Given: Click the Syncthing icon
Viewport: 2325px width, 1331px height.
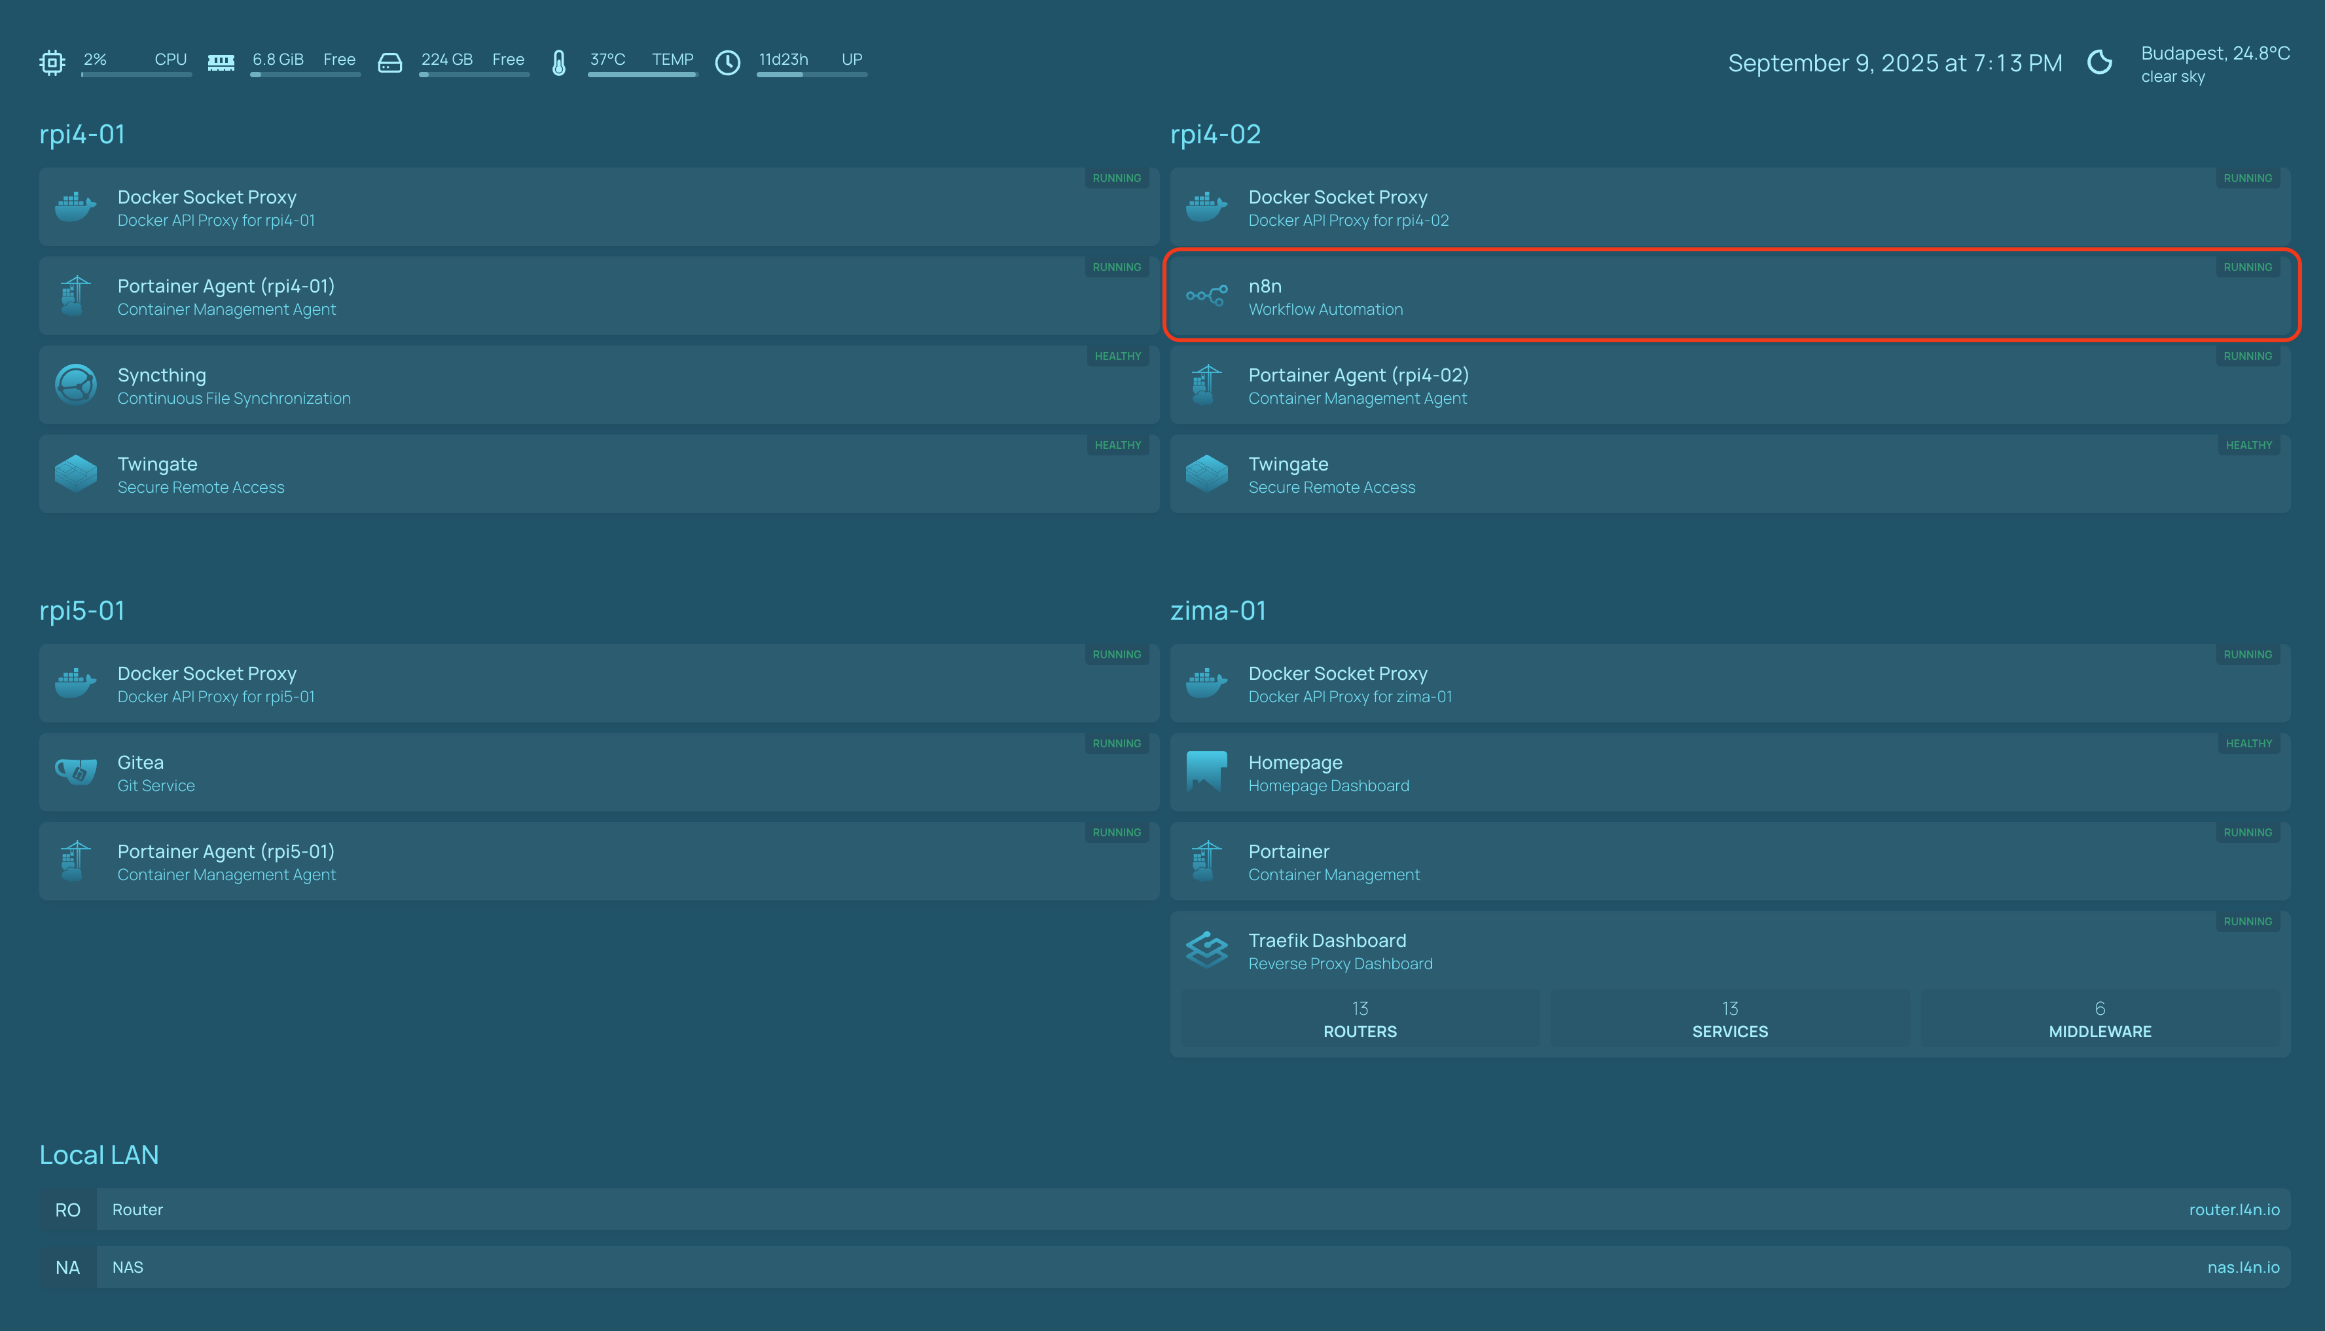Looking at the screenshot, I should (x=76, y=385).
